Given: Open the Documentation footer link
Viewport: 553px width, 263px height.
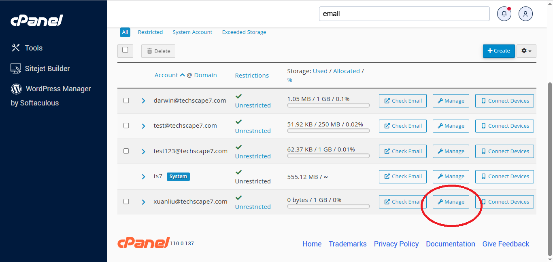Looking at the screenshot, I should tap(451, 244).
